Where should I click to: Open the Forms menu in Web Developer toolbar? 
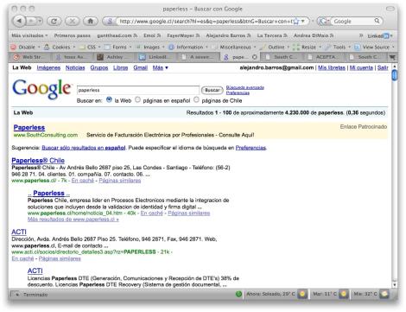(117, 47)
